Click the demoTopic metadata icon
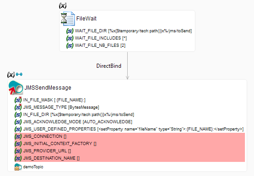The height and width of the screenshot is (176, 254). coord(18,167)
